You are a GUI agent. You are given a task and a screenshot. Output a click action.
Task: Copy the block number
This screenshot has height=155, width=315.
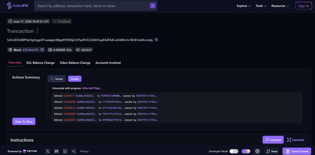click(x=42, y=50)
